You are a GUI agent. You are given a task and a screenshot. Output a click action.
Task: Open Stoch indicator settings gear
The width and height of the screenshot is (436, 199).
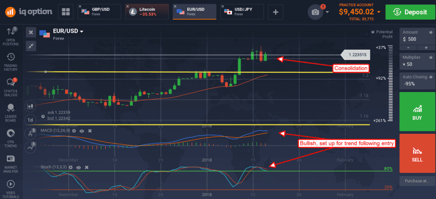71,167
